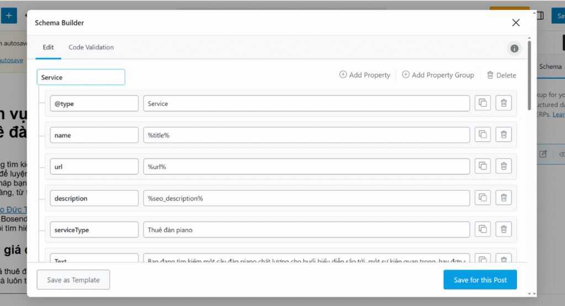The height and width of the screenshot is (306, 565).
Task: Click the Service schema name field
Action: pyautogui.click(x=81, y=77)
